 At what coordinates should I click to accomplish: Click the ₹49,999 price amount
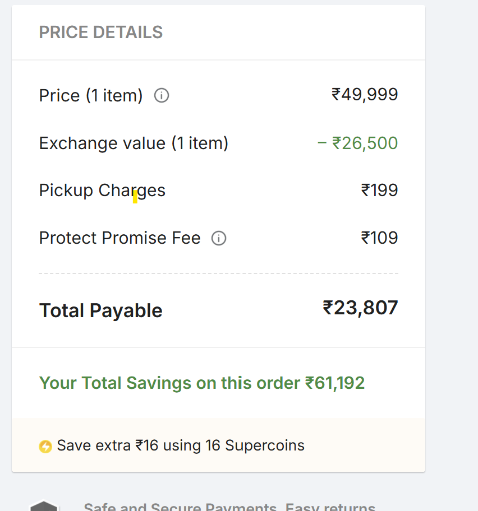365,94
